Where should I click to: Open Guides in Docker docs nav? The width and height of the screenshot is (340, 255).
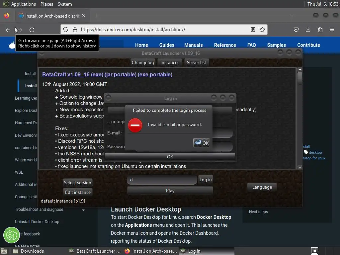tap(167, 45)
